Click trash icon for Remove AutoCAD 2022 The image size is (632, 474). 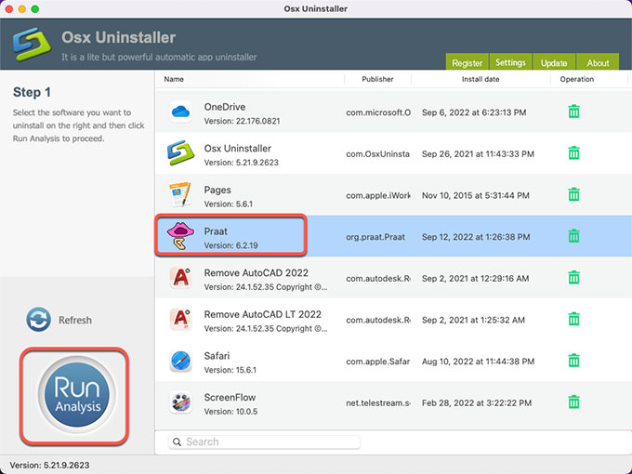tap(573, 277)
